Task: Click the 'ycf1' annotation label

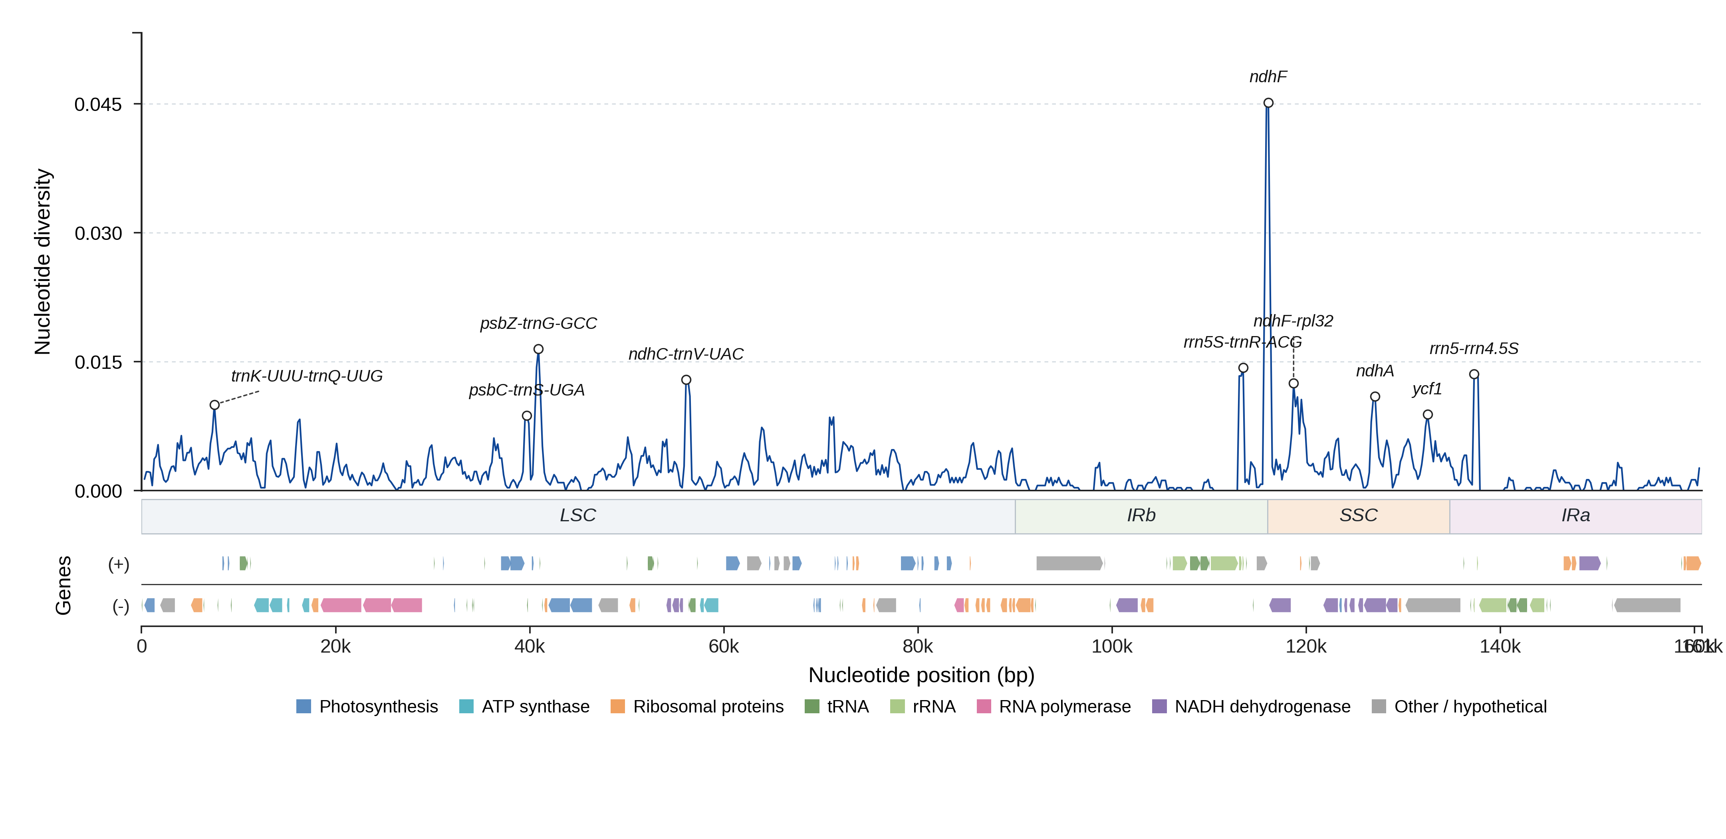Action: pos(1427,389)
